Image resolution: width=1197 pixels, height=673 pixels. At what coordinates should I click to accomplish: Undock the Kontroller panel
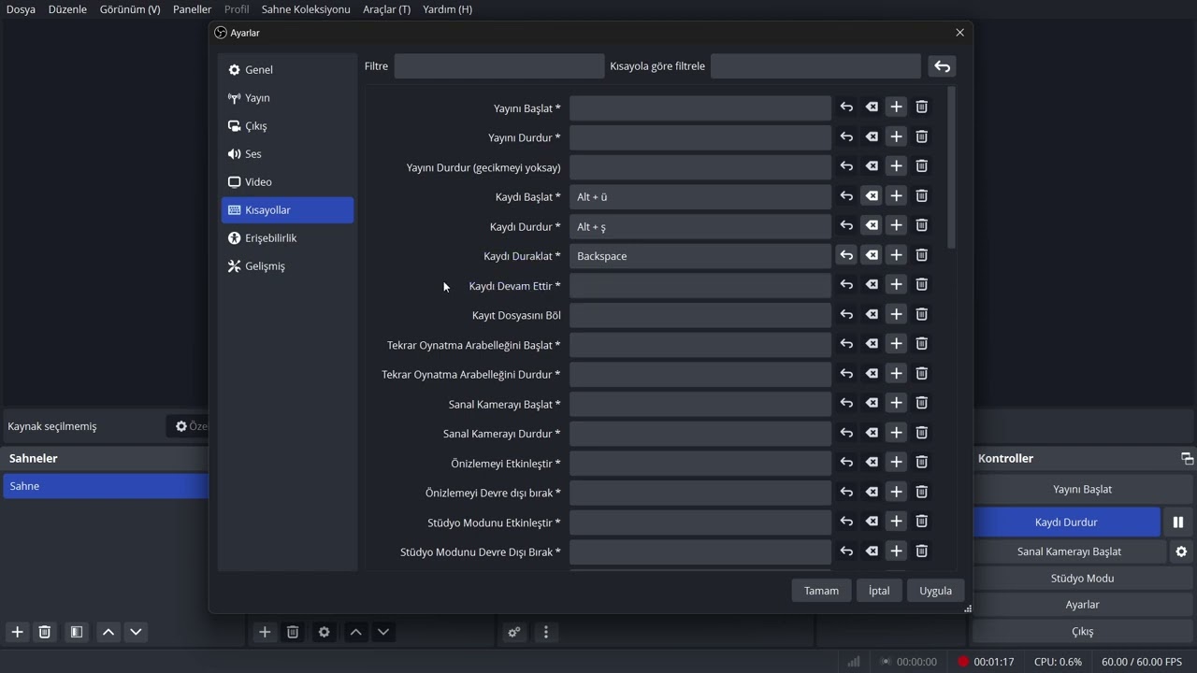(x=1187, y=458)
